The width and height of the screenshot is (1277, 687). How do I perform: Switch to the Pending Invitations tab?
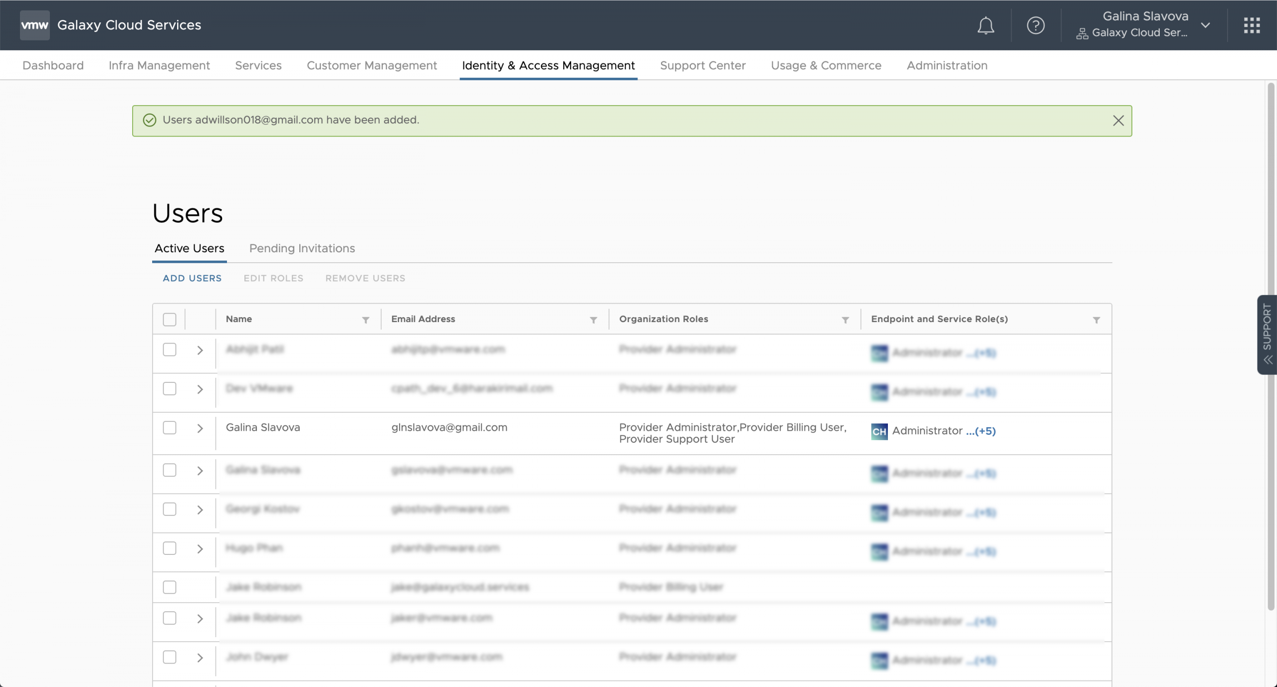[302, 248]
